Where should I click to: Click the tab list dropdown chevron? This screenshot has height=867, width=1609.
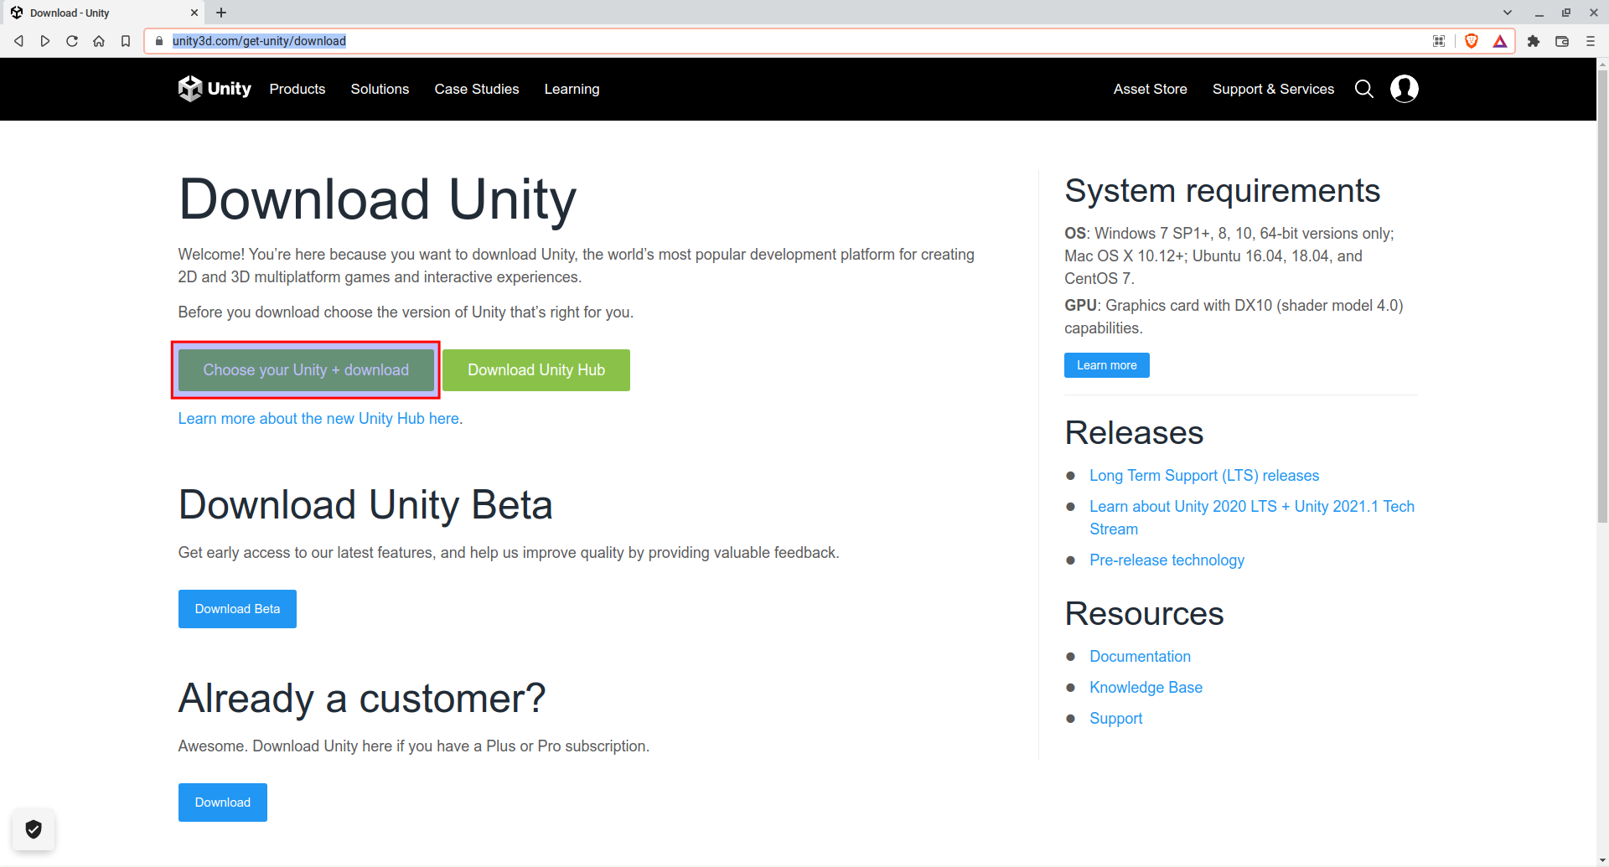coord(1508,13)
